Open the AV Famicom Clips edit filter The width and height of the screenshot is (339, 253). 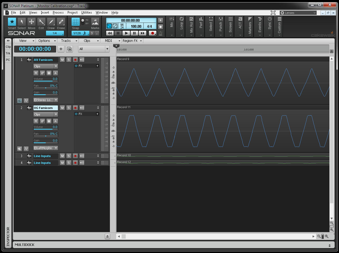tap(46, 66)
